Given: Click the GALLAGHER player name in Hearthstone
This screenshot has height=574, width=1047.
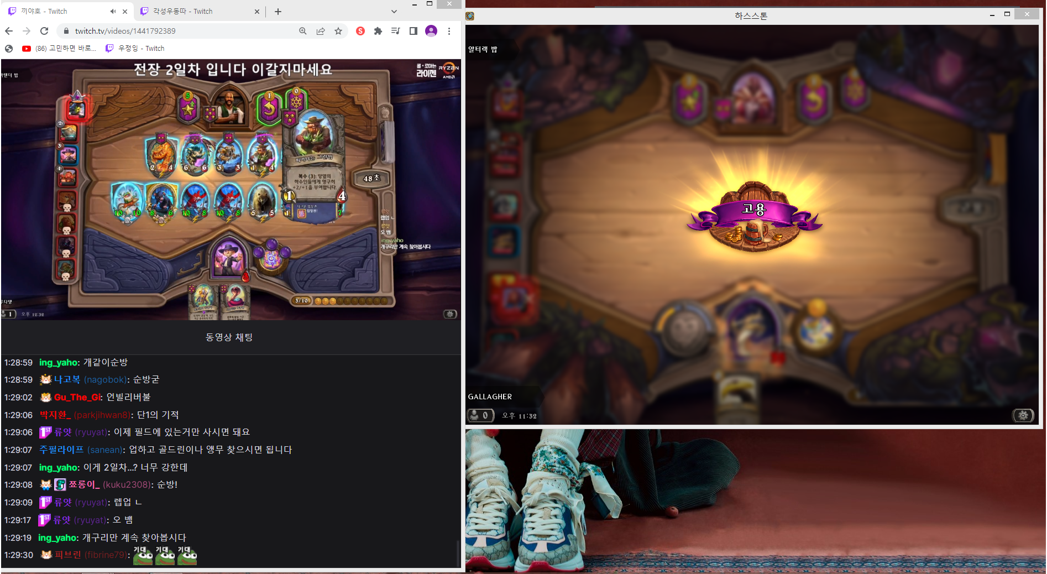Looking at the screenshot, I should tap(490, 396).
